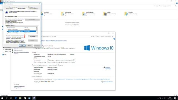Expand the Explorer address bar dropdown
This screenshot has height=100, width=178.
click(x=154, y=6)
